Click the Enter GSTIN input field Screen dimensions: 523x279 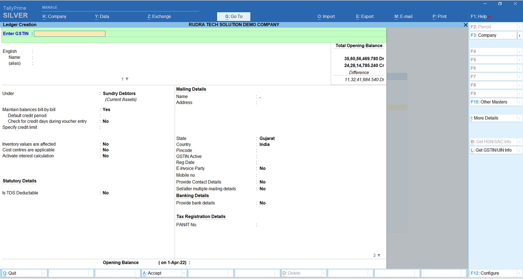[x=70, y=34]
